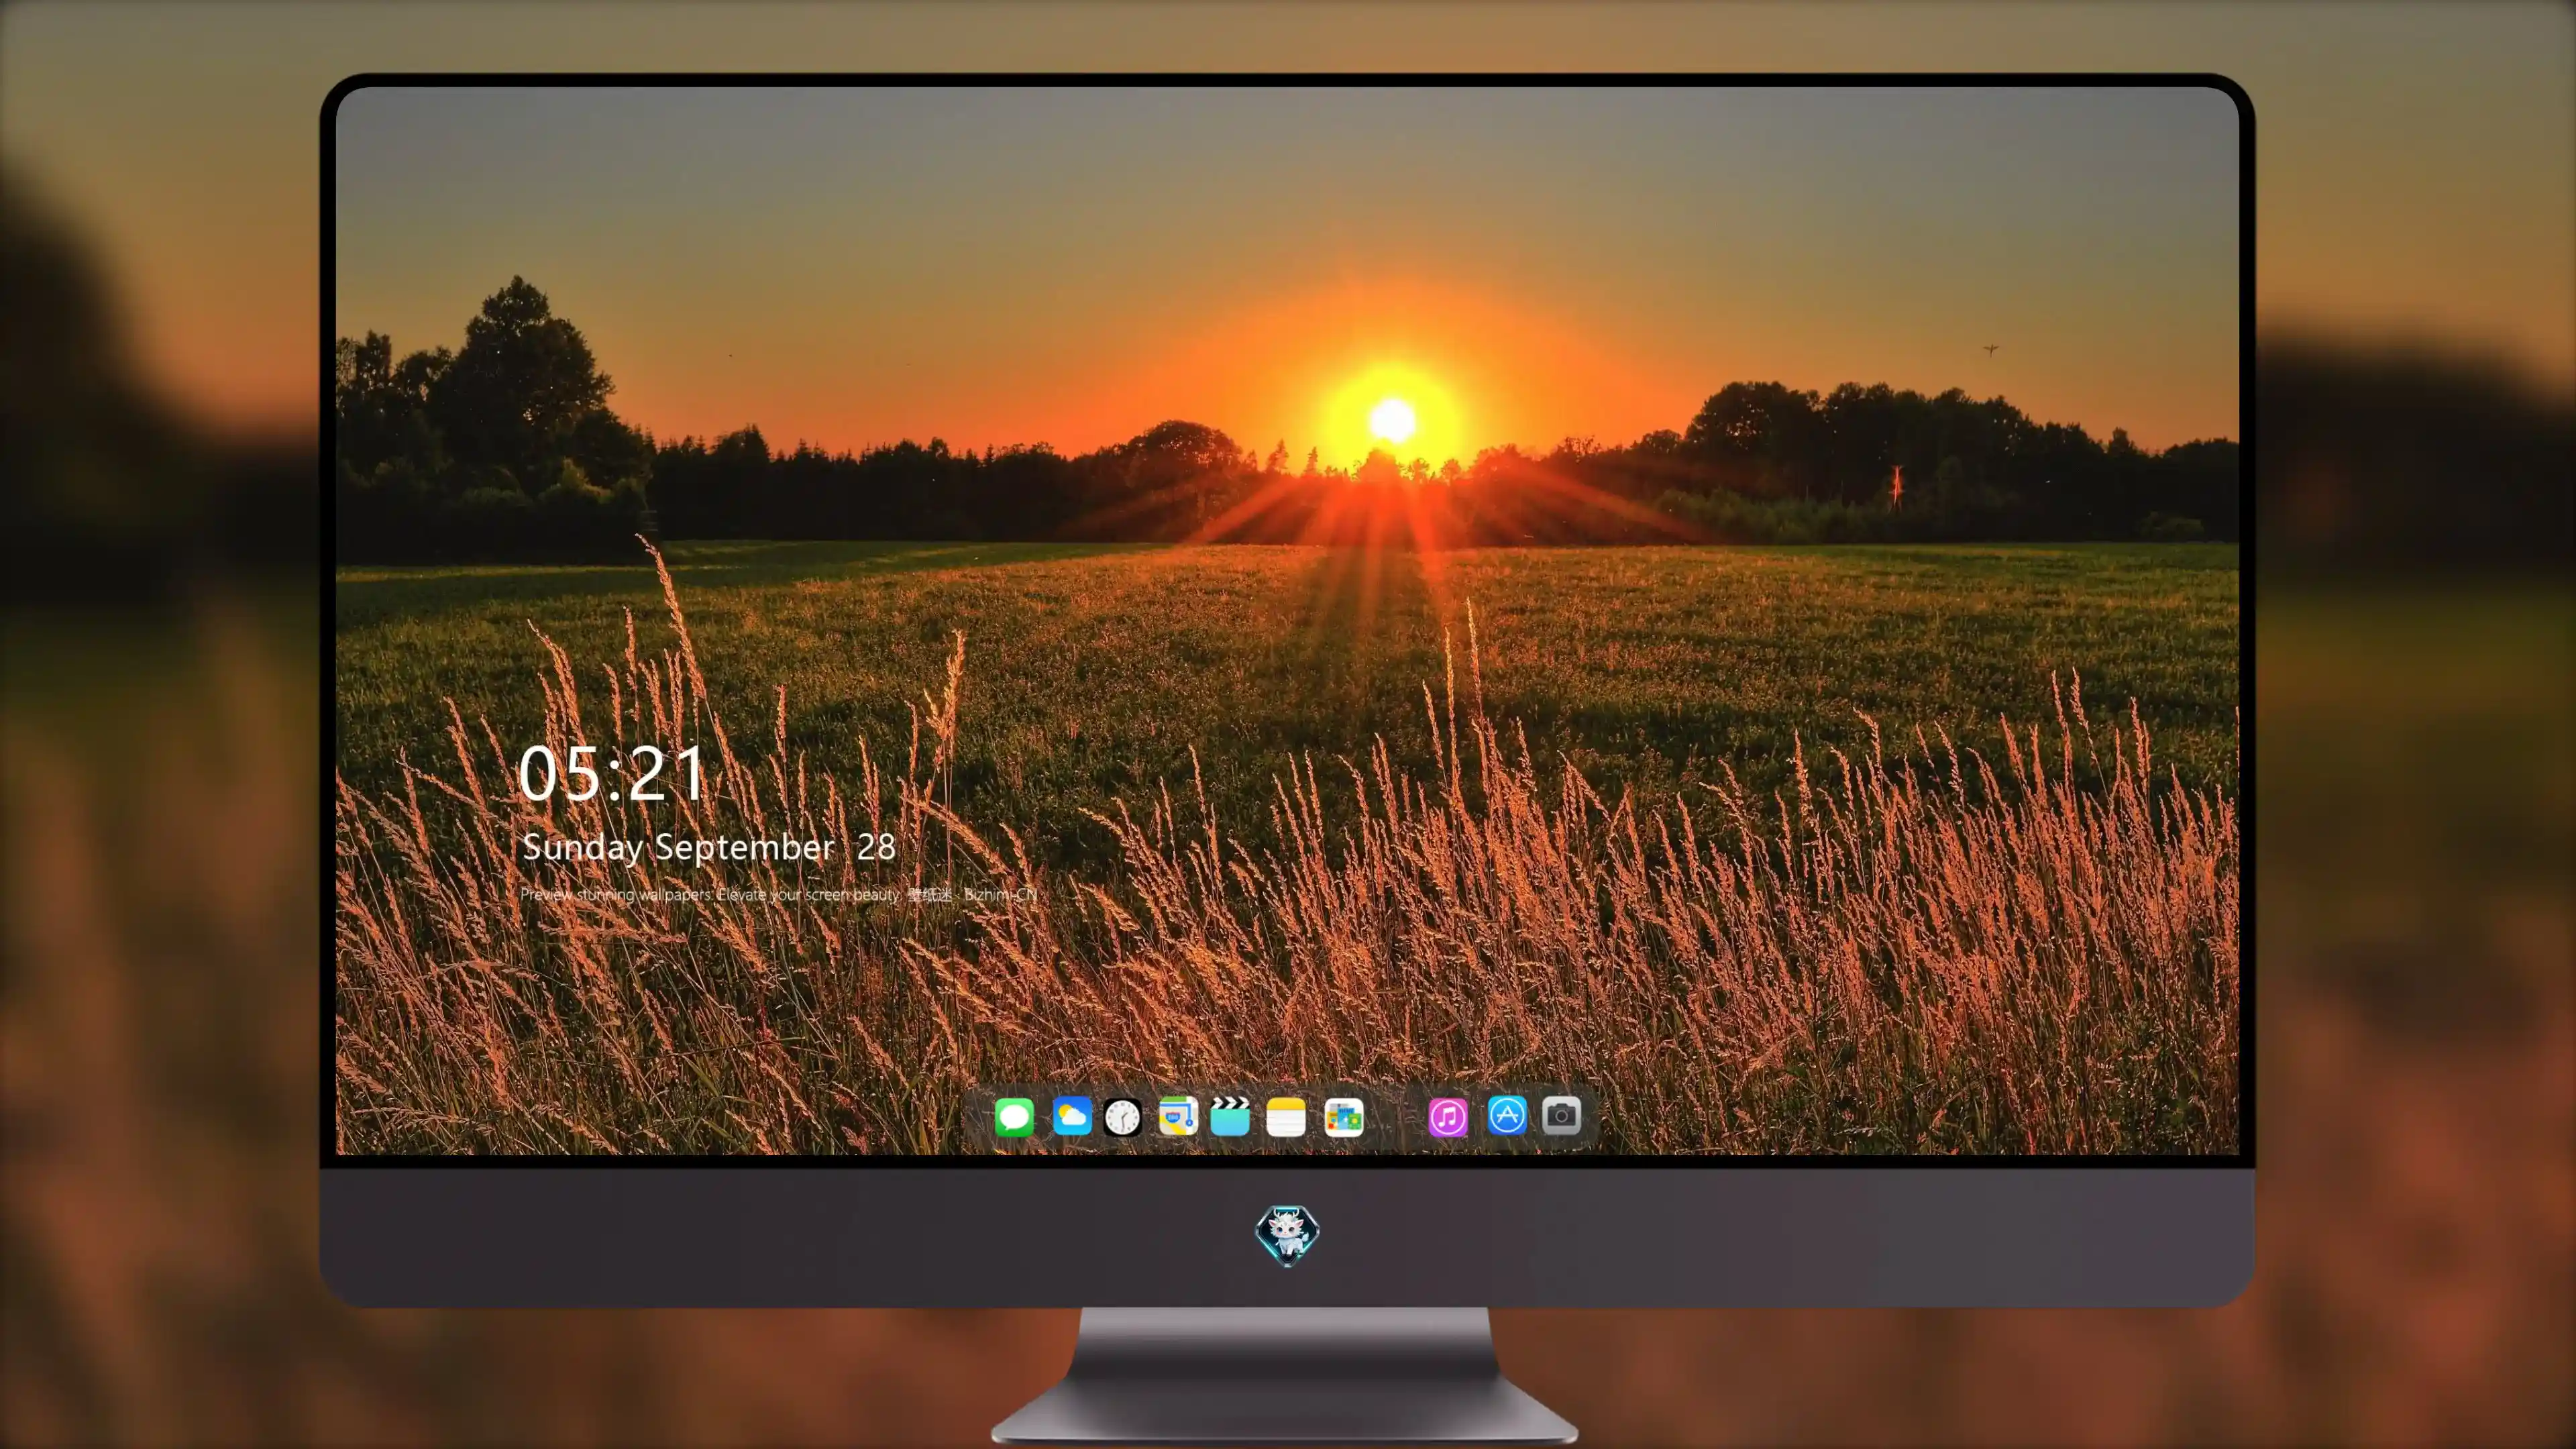Open the Maps app in the dock

(x=1178, y=1116)
